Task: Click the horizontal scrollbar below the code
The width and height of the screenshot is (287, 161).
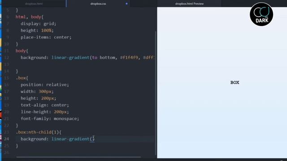Action: pos(79,157)
